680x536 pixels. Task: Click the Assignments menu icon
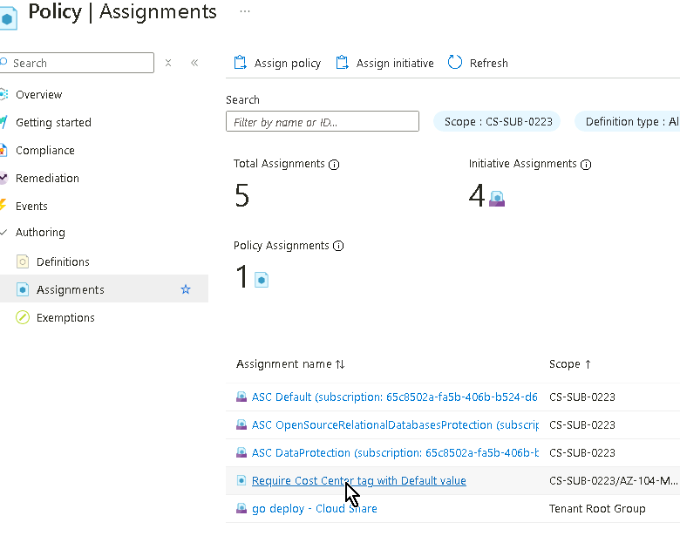(23, 289)
